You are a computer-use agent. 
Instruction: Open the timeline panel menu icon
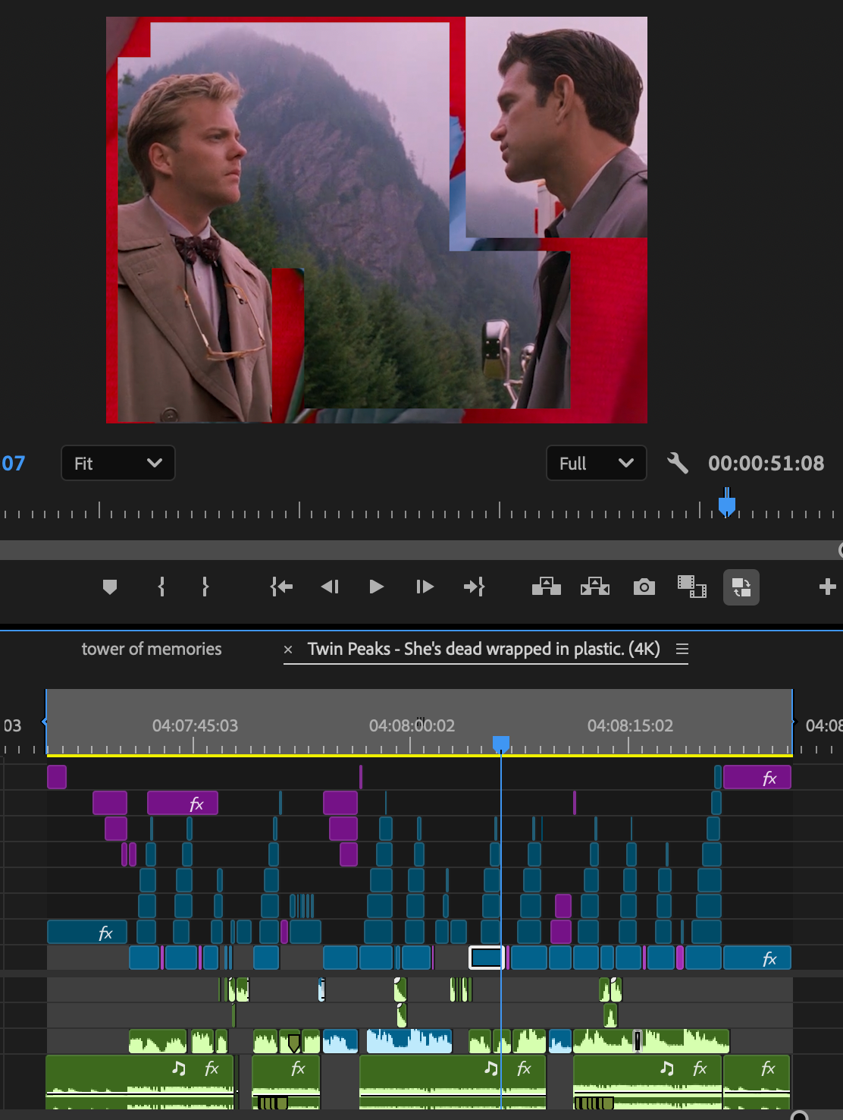click(682, 649)
